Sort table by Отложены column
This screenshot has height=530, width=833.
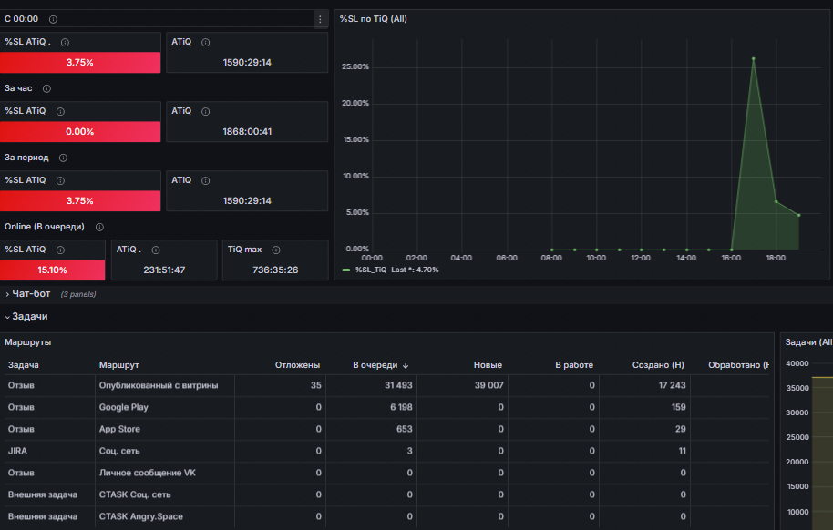[297, 365]
